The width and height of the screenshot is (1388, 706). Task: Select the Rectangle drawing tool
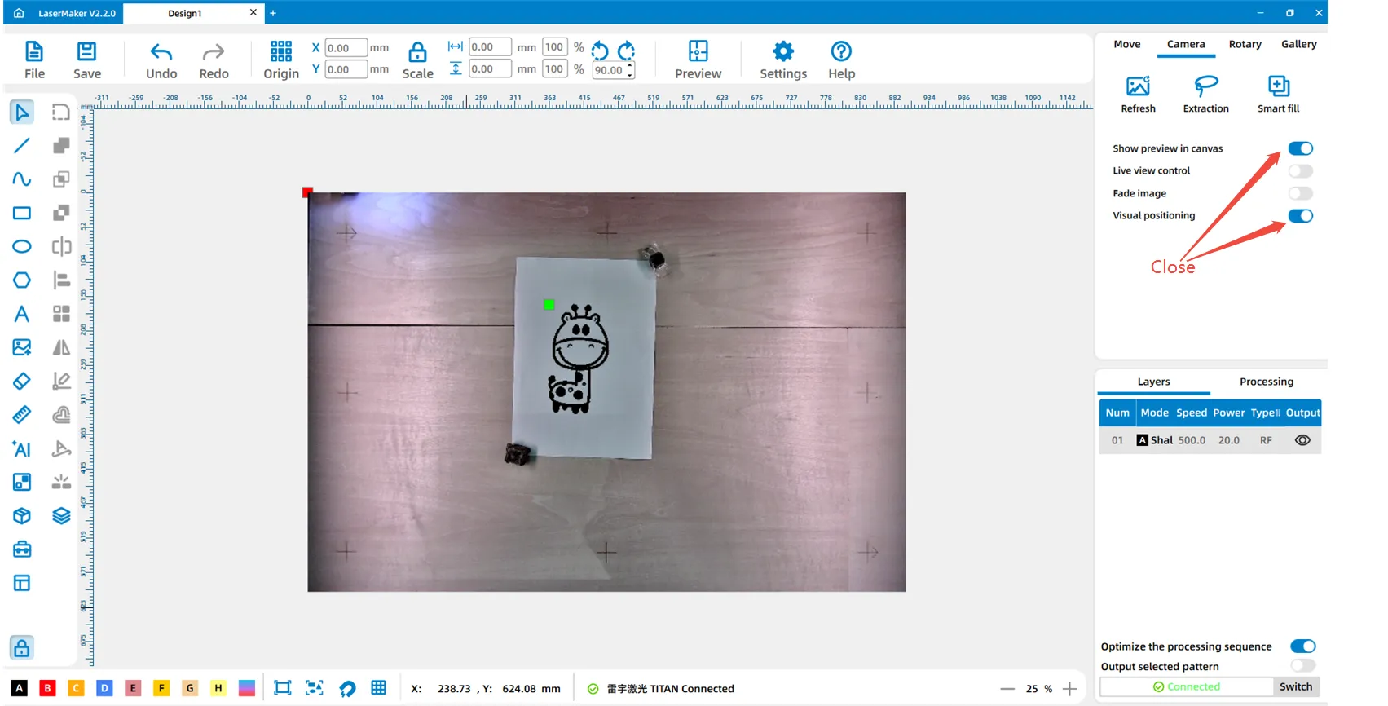coord(22,213)
